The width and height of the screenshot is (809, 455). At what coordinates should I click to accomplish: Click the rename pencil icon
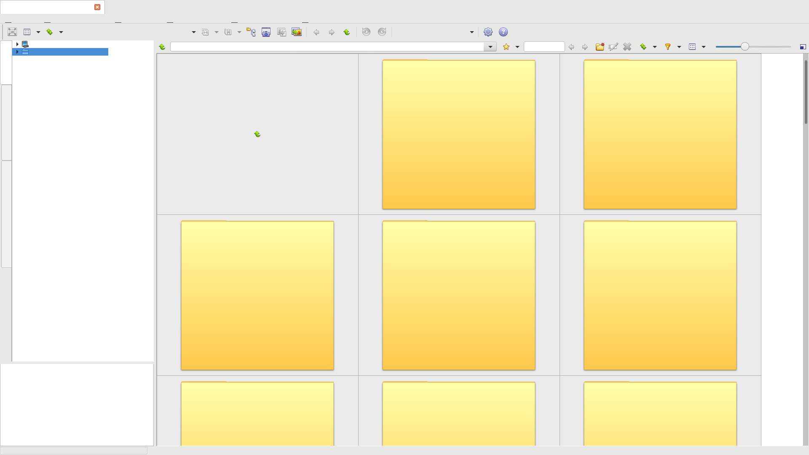[x=613, y=47]
